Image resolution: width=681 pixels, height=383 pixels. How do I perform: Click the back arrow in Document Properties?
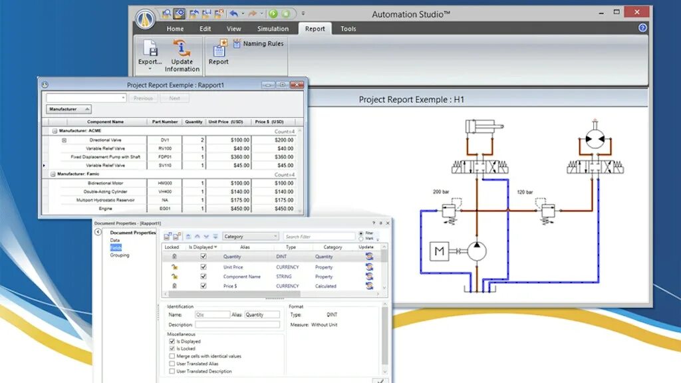click(98, 232)
